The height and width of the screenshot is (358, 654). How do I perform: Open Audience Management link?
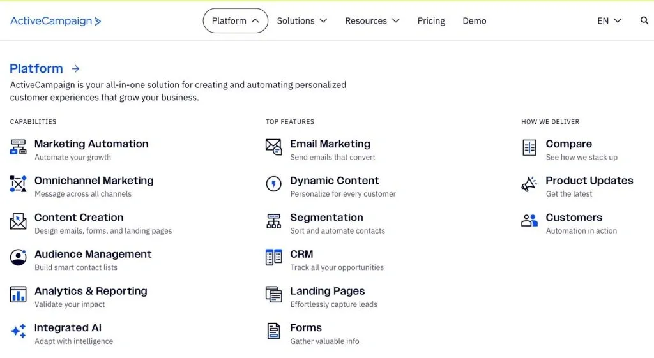[x=93, y=254]
